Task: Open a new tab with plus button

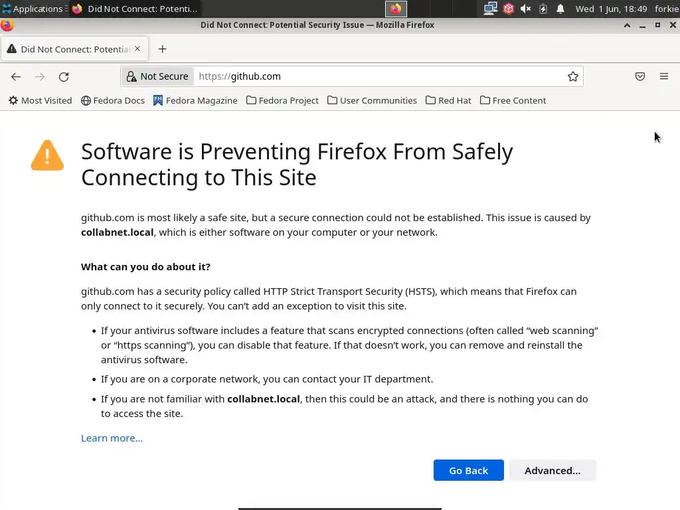Action: coord(162,48)
